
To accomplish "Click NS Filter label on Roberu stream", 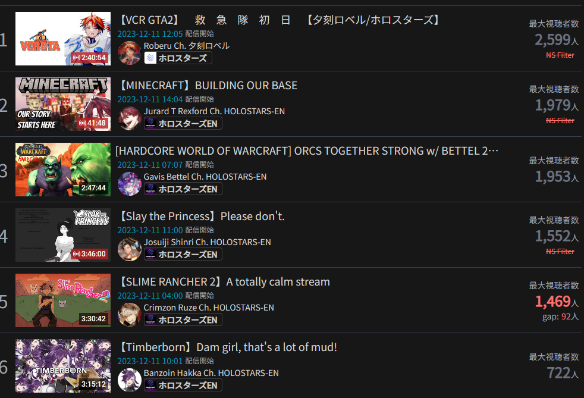I will pos(560,55).
